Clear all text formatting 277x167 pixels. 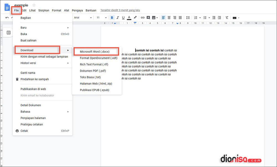click(x=227, y=17)
